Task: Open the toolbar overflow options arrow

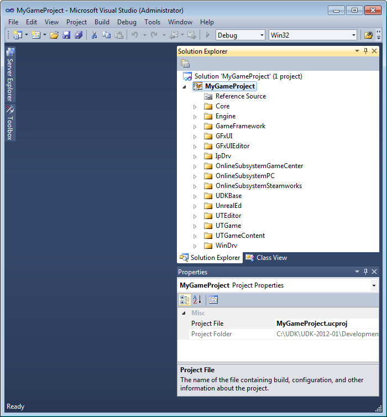Action: [x=379, y=35]
